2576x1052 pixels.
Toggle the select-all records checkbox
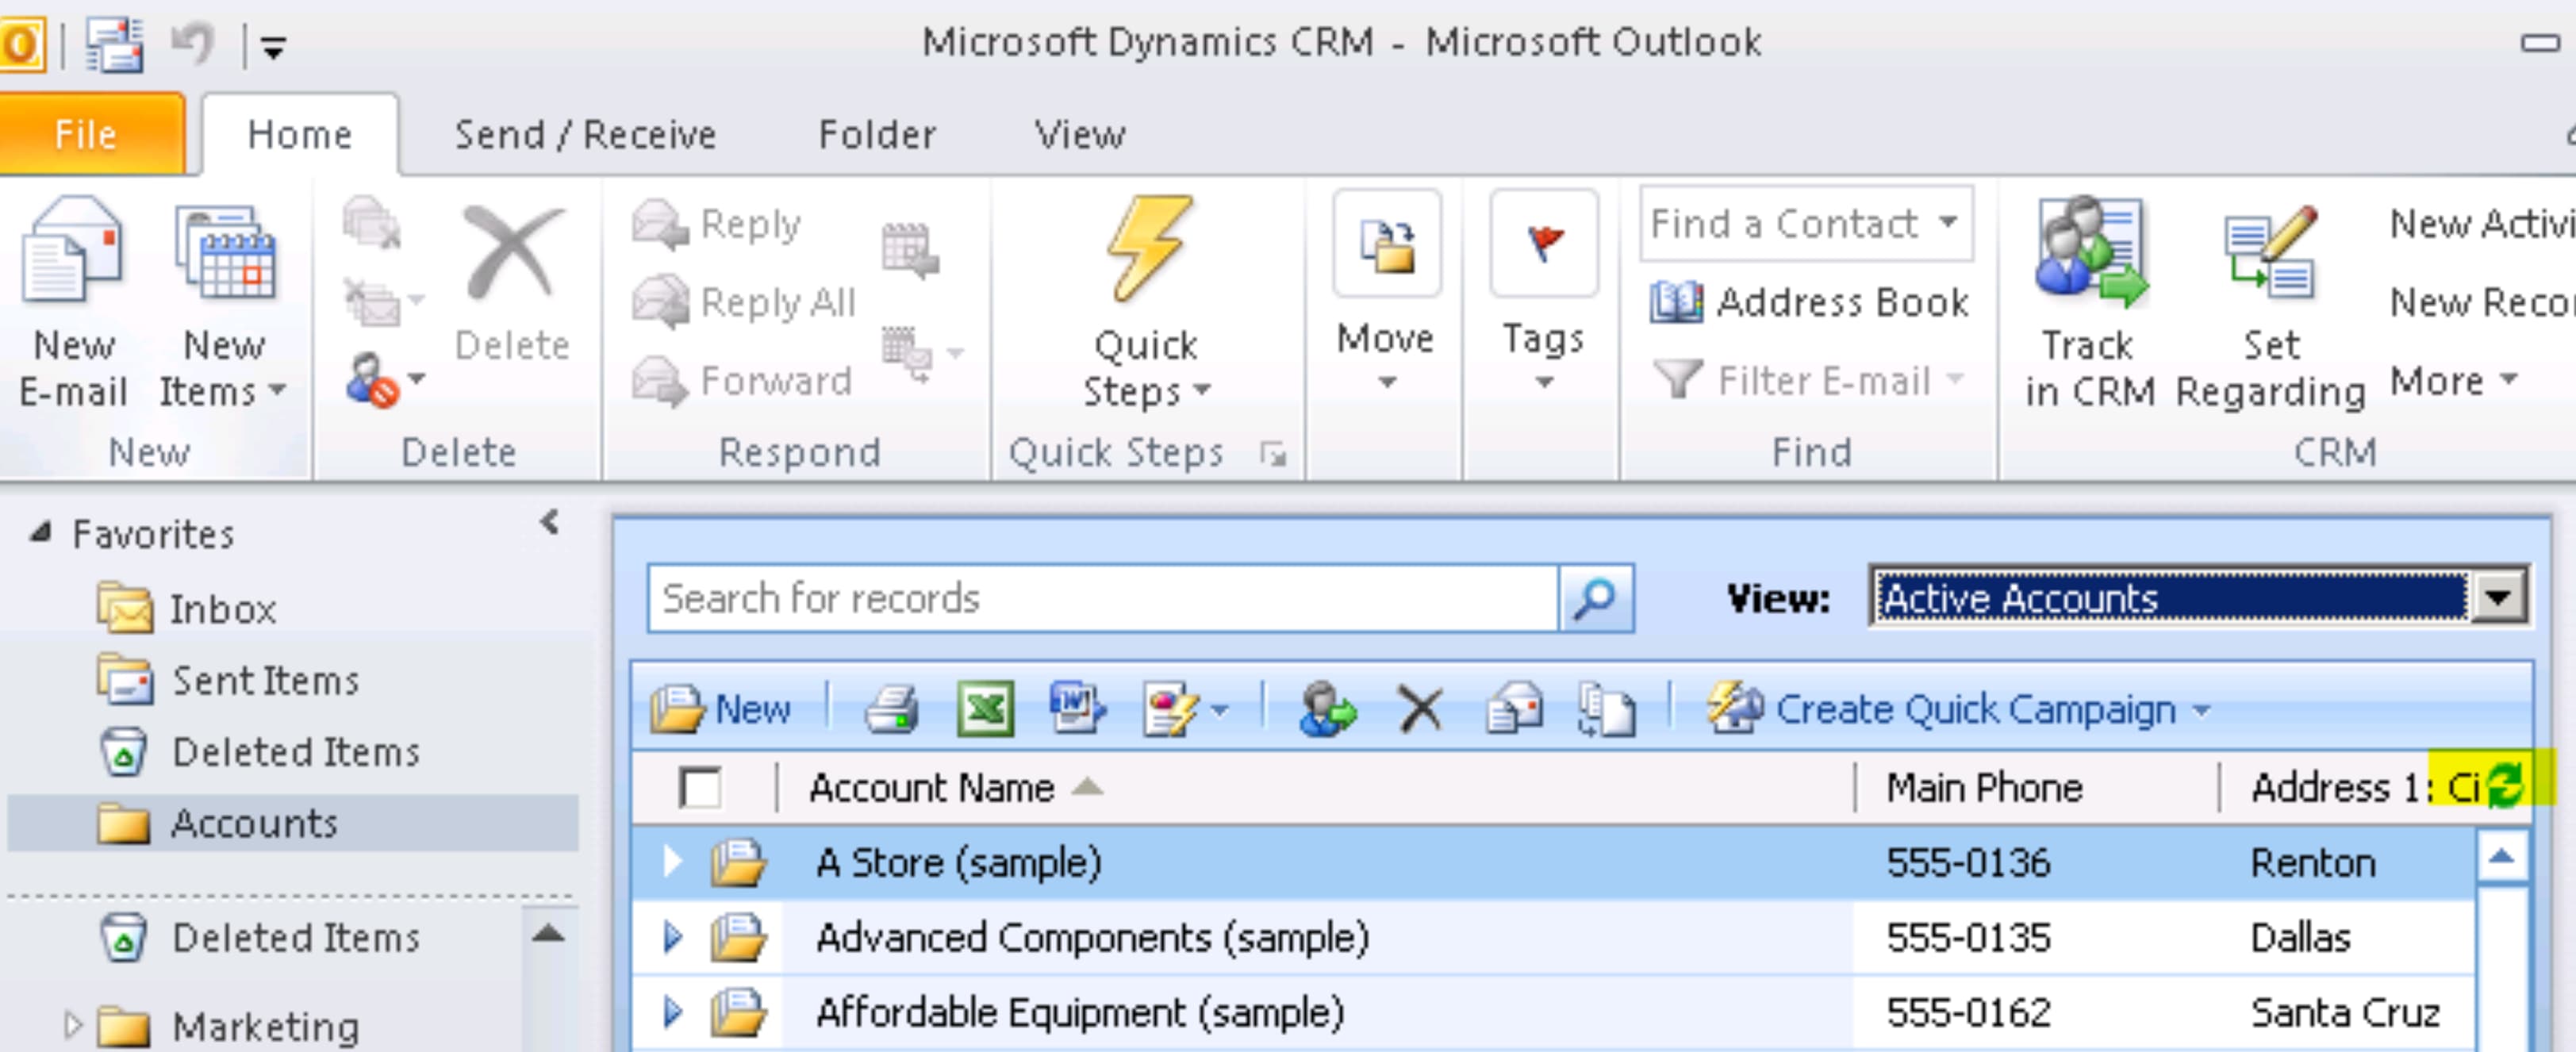[699, 787]
